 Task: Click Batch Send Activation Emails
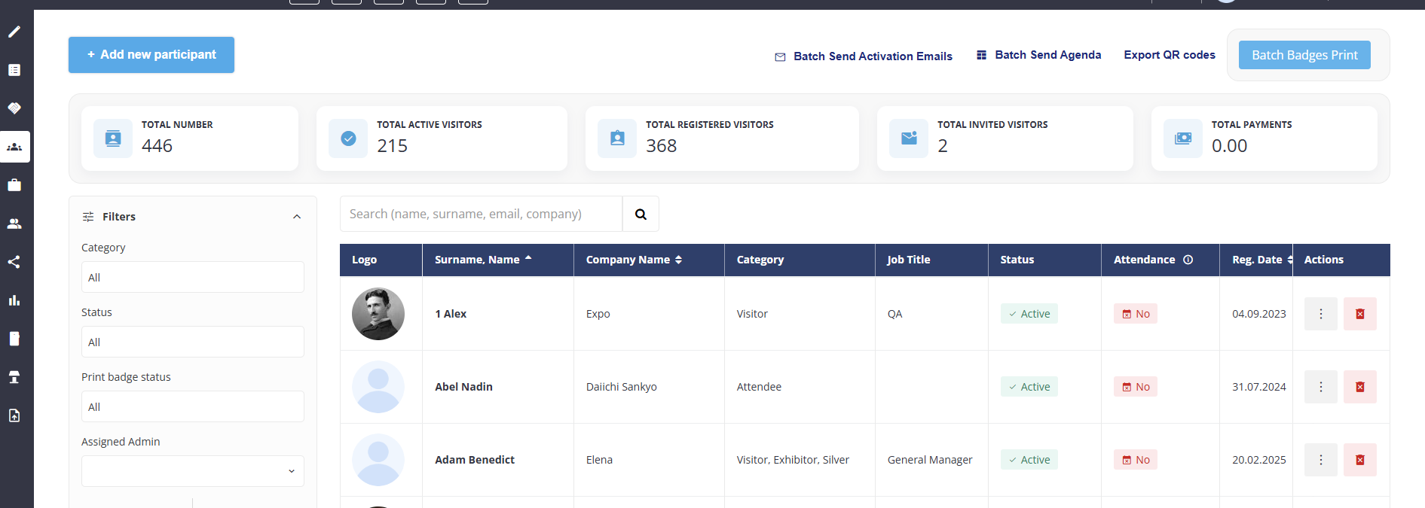point(864,56)
